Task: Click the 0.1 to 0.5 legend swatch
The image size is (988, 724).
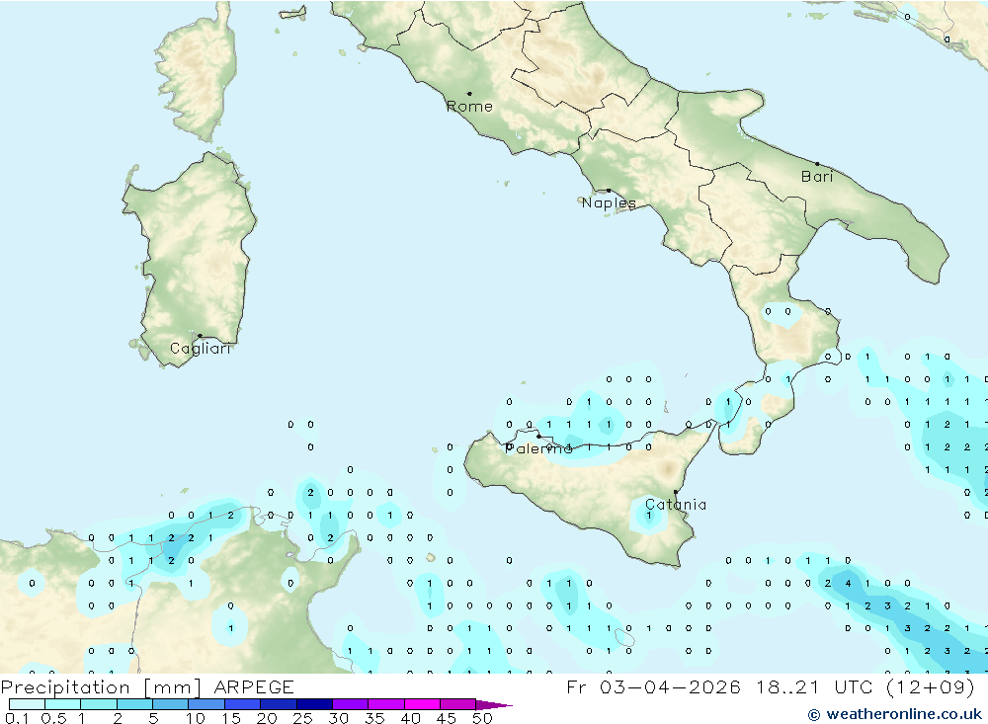Action: coord(27,704)
